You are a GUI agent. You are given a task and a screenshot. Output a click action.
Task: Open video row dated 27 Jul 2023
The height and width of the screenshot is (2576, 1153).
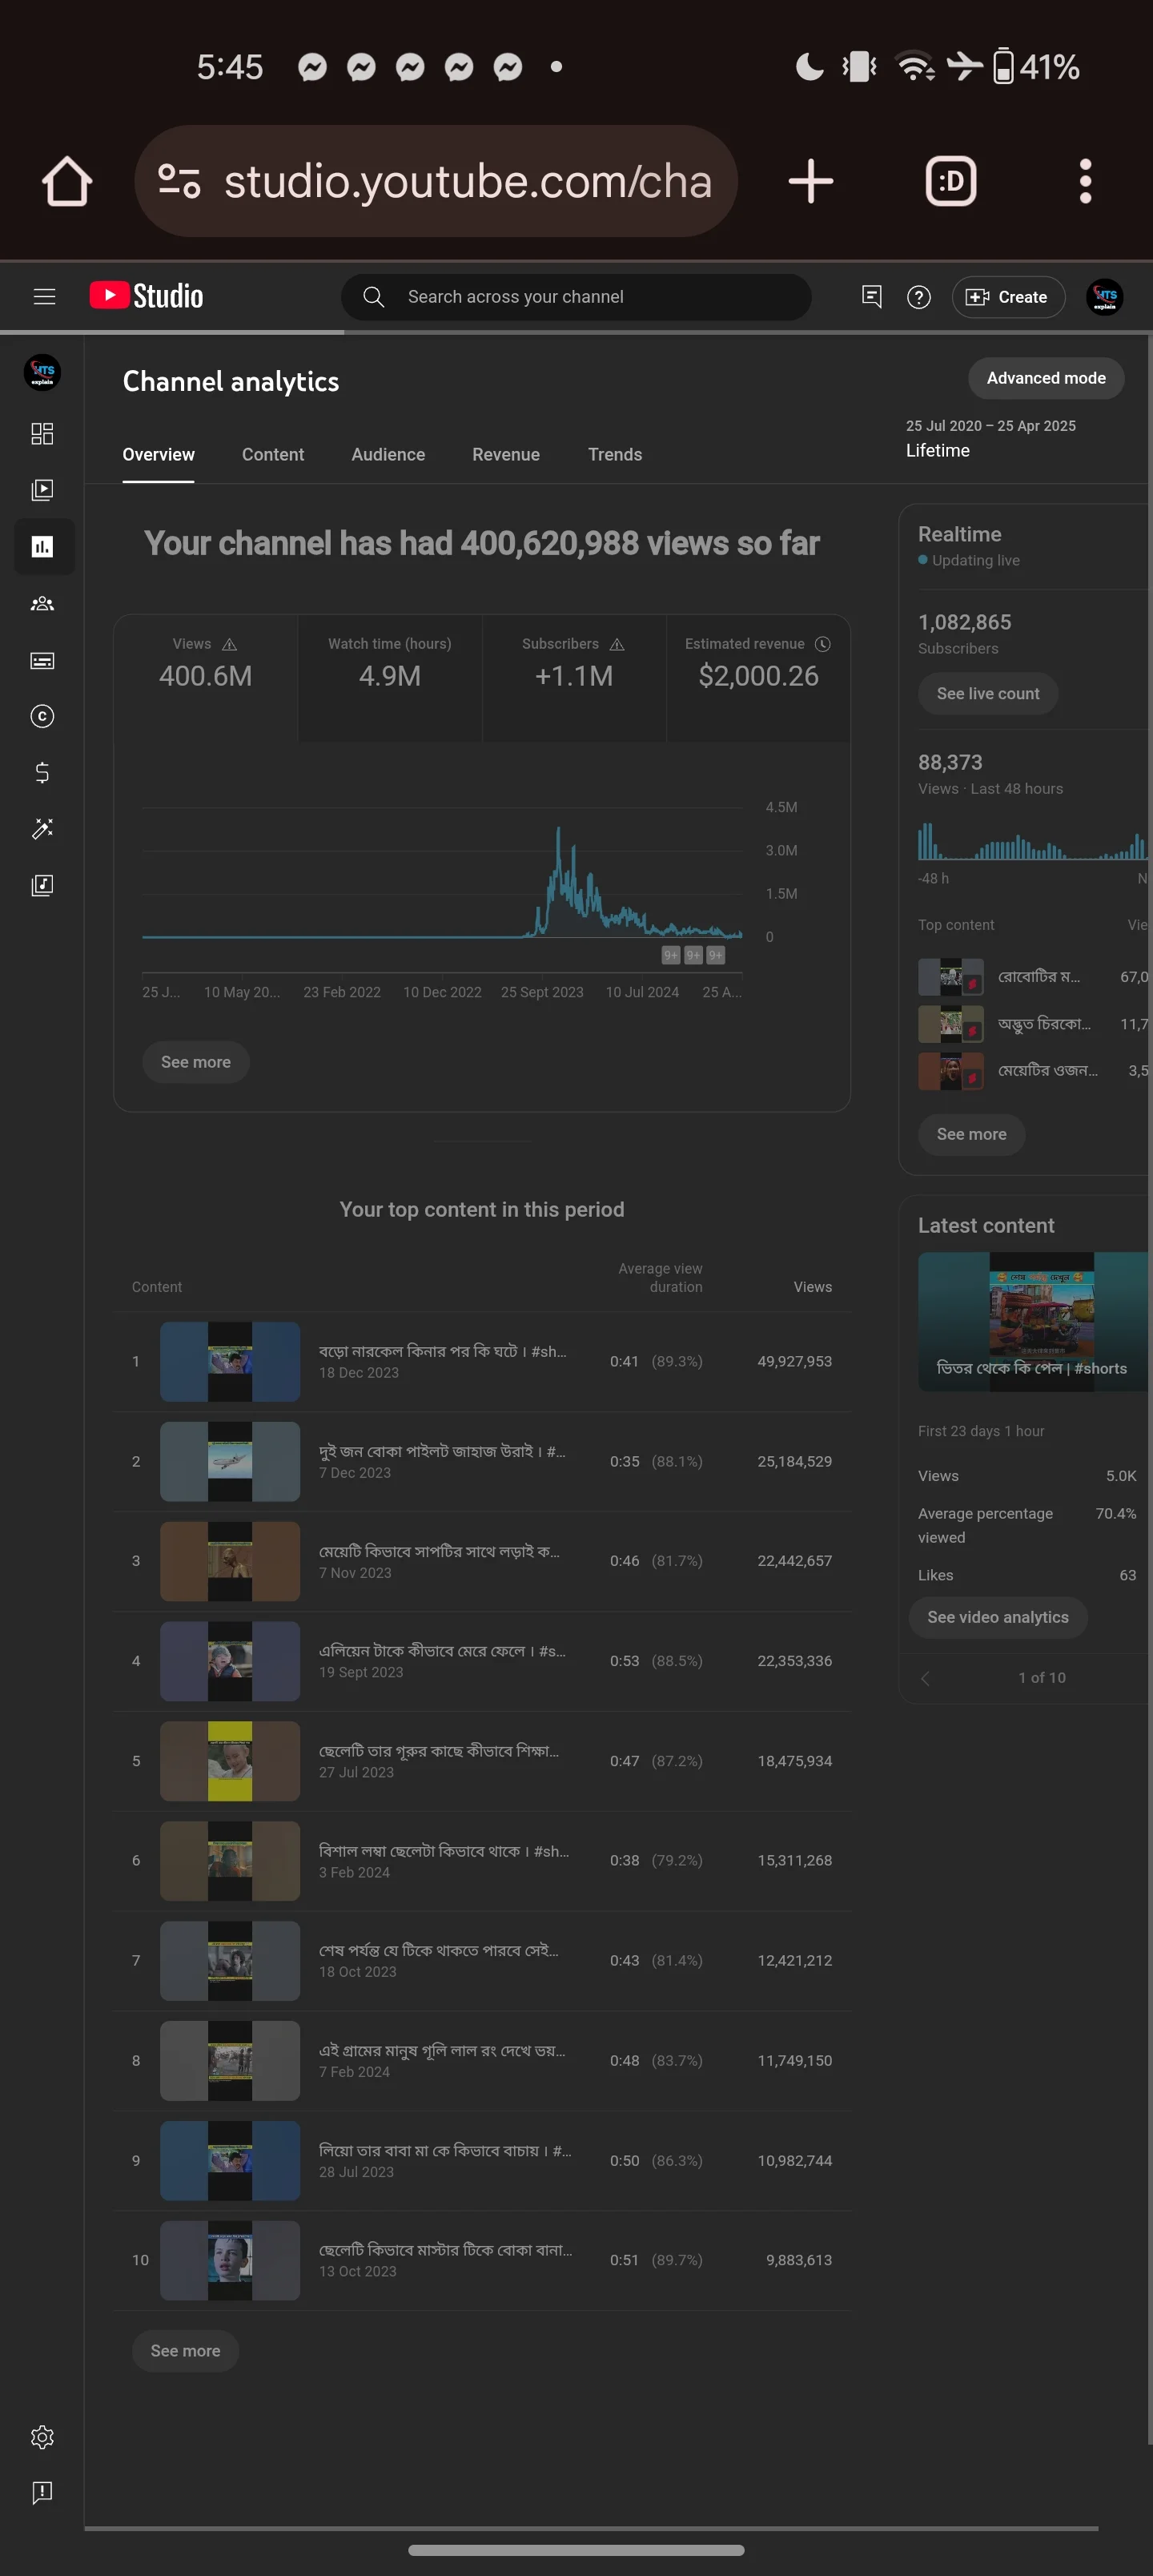click(482, 1761)
